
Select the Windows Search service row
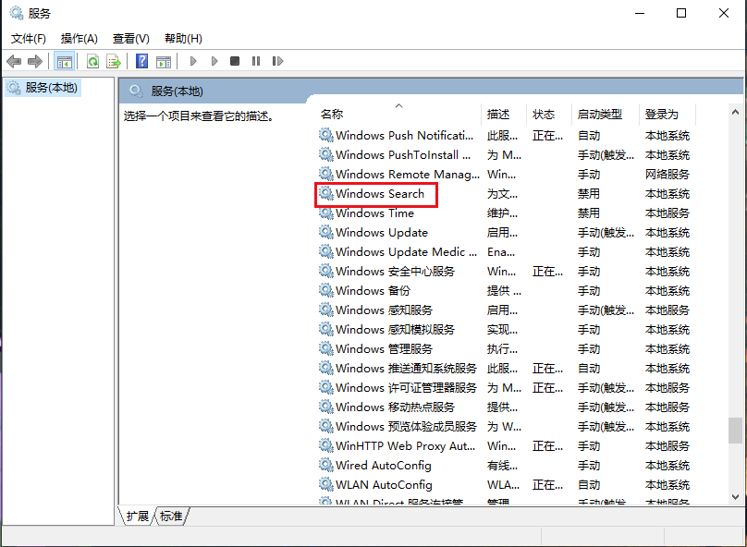tap(380, 194)
